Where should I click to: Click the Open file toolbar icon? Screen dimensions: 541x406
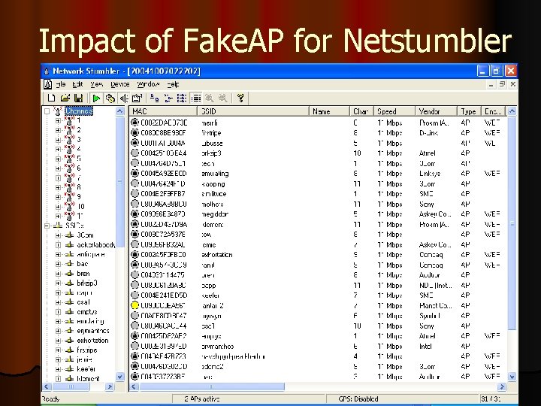tap(65, 98)
